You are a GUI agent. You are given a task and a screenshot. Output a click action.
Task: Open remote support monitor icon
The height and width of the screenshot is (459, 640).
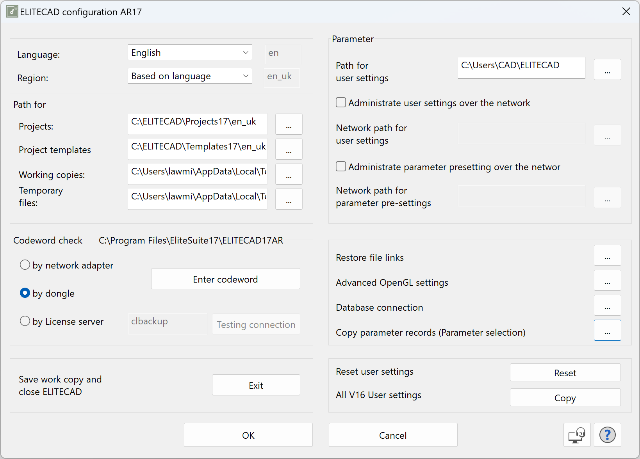coord(577,435)
